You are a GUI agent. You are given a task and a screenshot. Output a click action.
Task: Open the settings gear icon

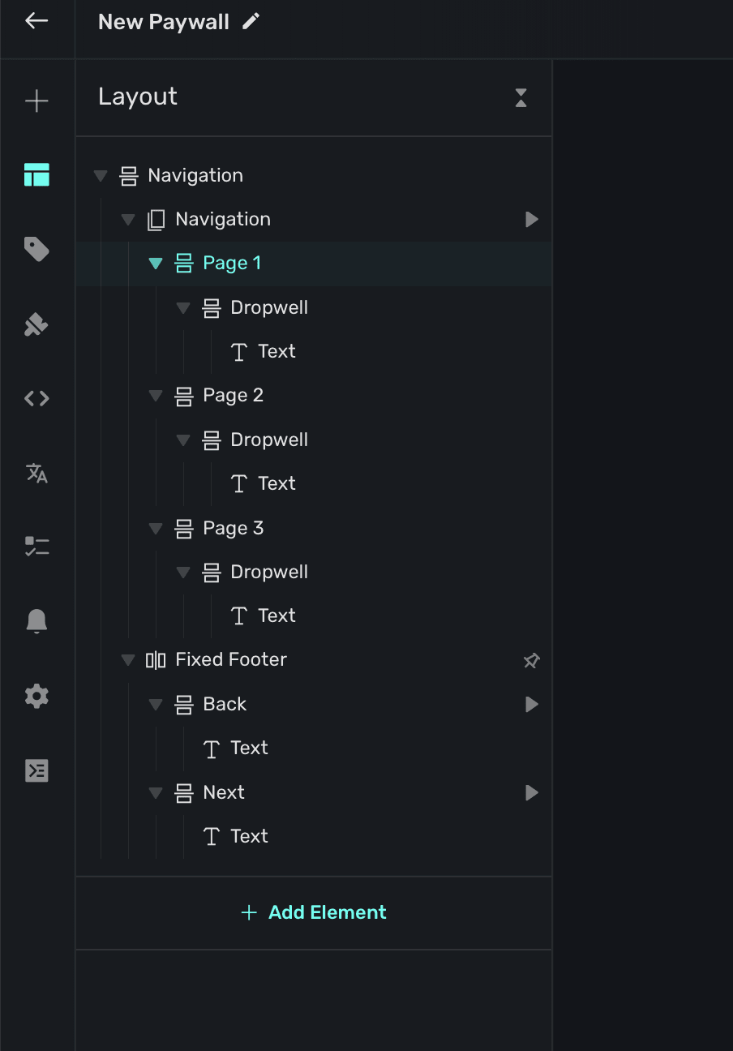(36, 696)
